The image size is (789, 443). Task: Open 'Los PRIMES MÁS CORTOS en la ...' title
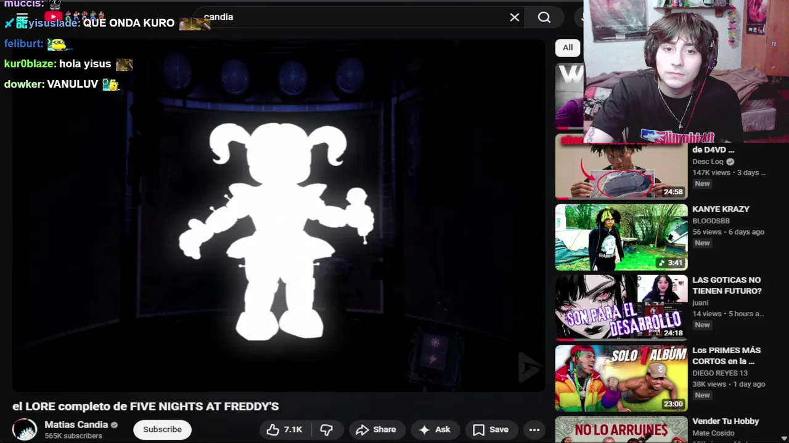click(727, 356)
